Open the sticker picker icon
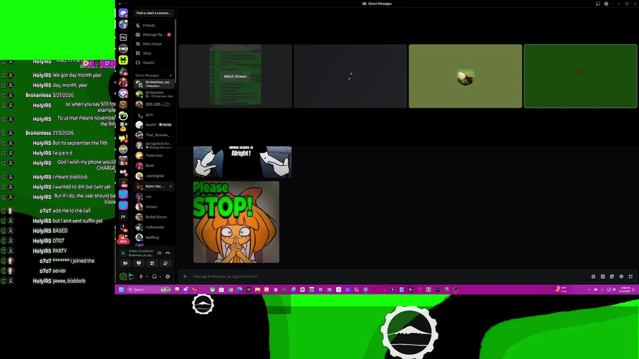Image resolution: width=639 pixels, height=359 pixels. click(612, 277)
